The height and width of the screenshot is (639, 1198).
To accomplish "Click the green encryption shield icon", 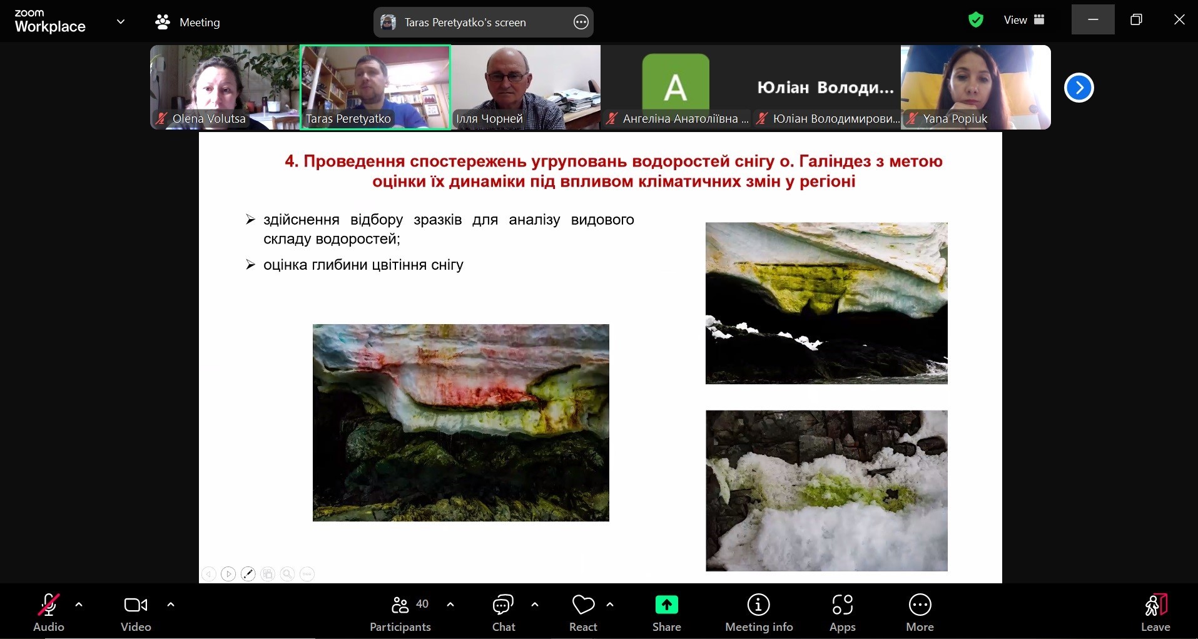I will tap(975, 20).
